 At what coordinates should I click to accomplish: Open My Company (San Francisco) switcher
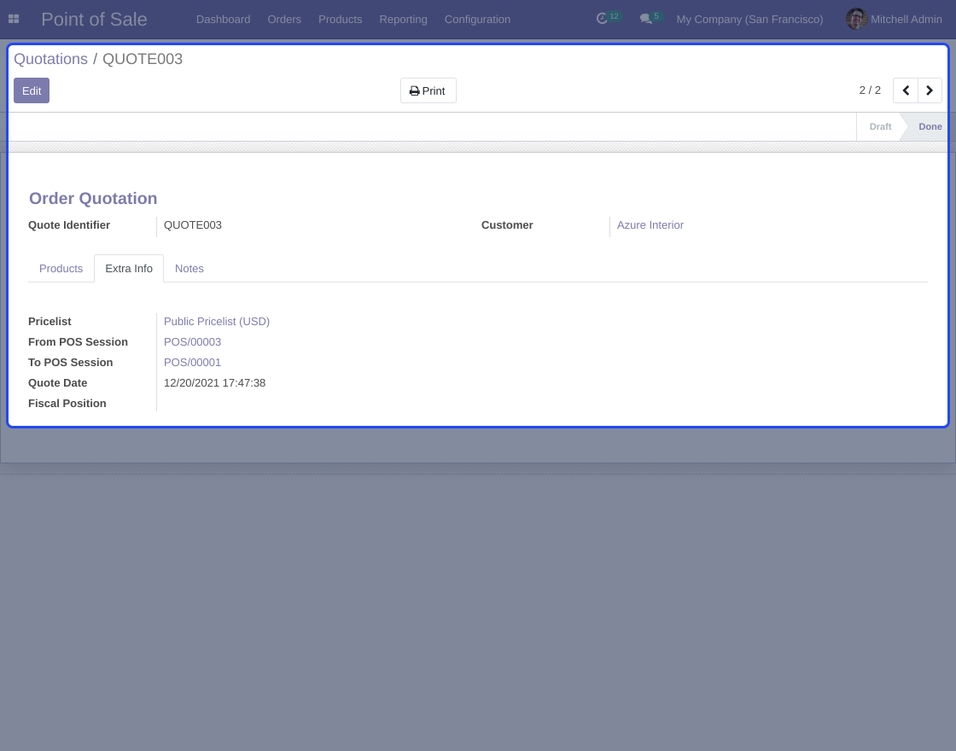point(749,20)
